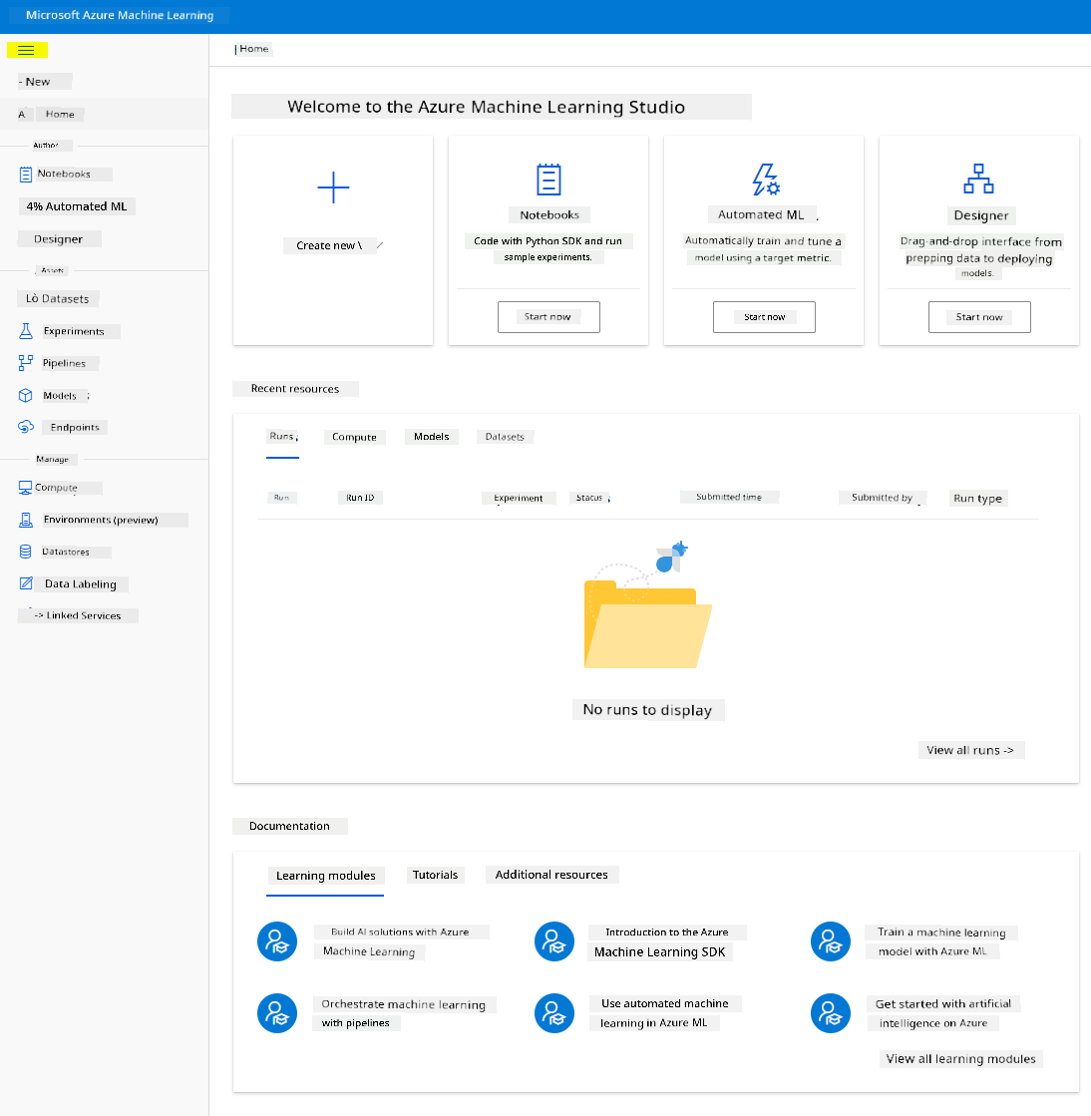
Task: Sort by the Status column header
Action: coord(590,498)
